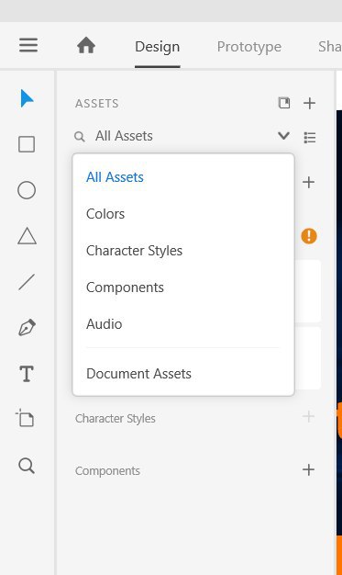Click the Character Styles section label

[x=116, y=419]
